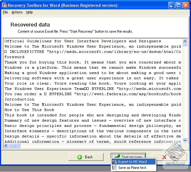Maximize the Recovery Toolbox window

point(179,5)
